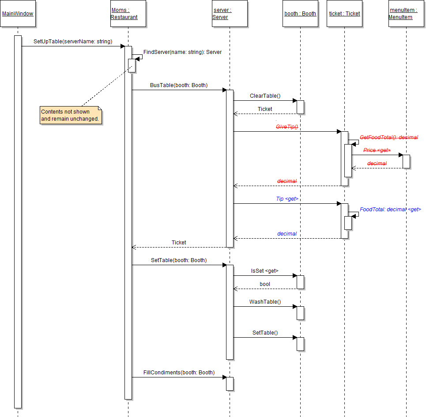
Task: Click the ticket : Ticket lifeline header
Action: (x=344, y=14)
